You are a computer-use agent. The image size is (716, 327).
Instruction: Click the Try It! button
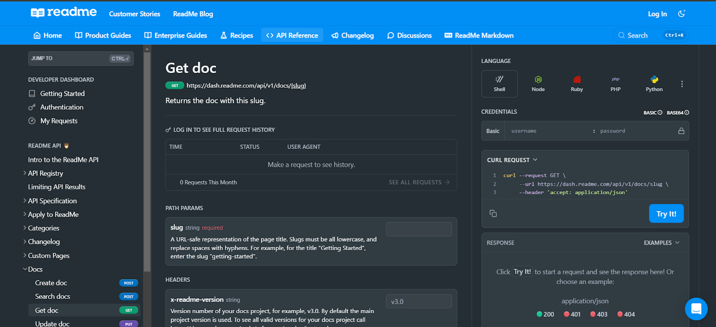point(666,213)
